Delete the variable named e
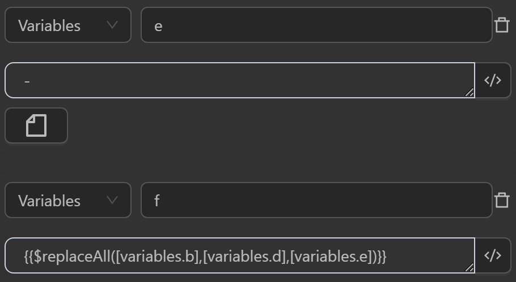516x282 pixels. click(x=502, y=25)
